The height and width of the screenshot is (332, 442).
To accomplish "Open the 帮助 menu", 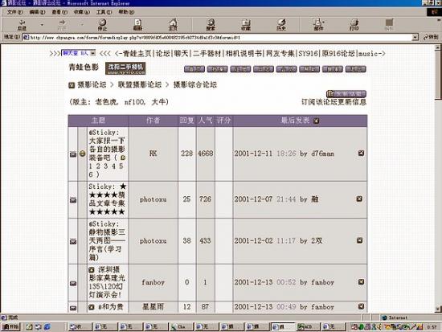I will tap(126, 12).
